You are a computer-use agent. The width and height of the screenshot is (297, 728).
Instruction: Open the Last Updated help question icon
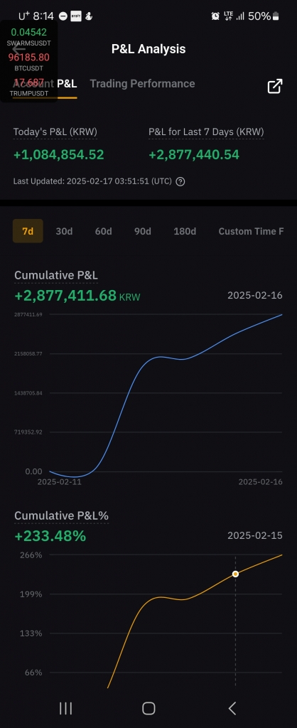pyautogui.click(x=180, y=181)
